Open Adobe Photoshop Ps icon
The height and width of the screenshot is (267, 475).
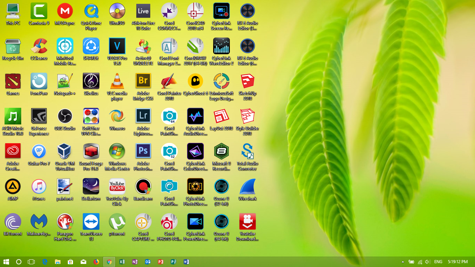point(143,151)
